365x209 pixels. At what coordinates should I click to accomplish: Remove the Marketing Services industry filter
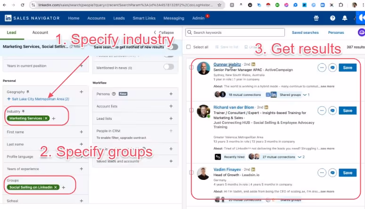[x=46, y=118]
